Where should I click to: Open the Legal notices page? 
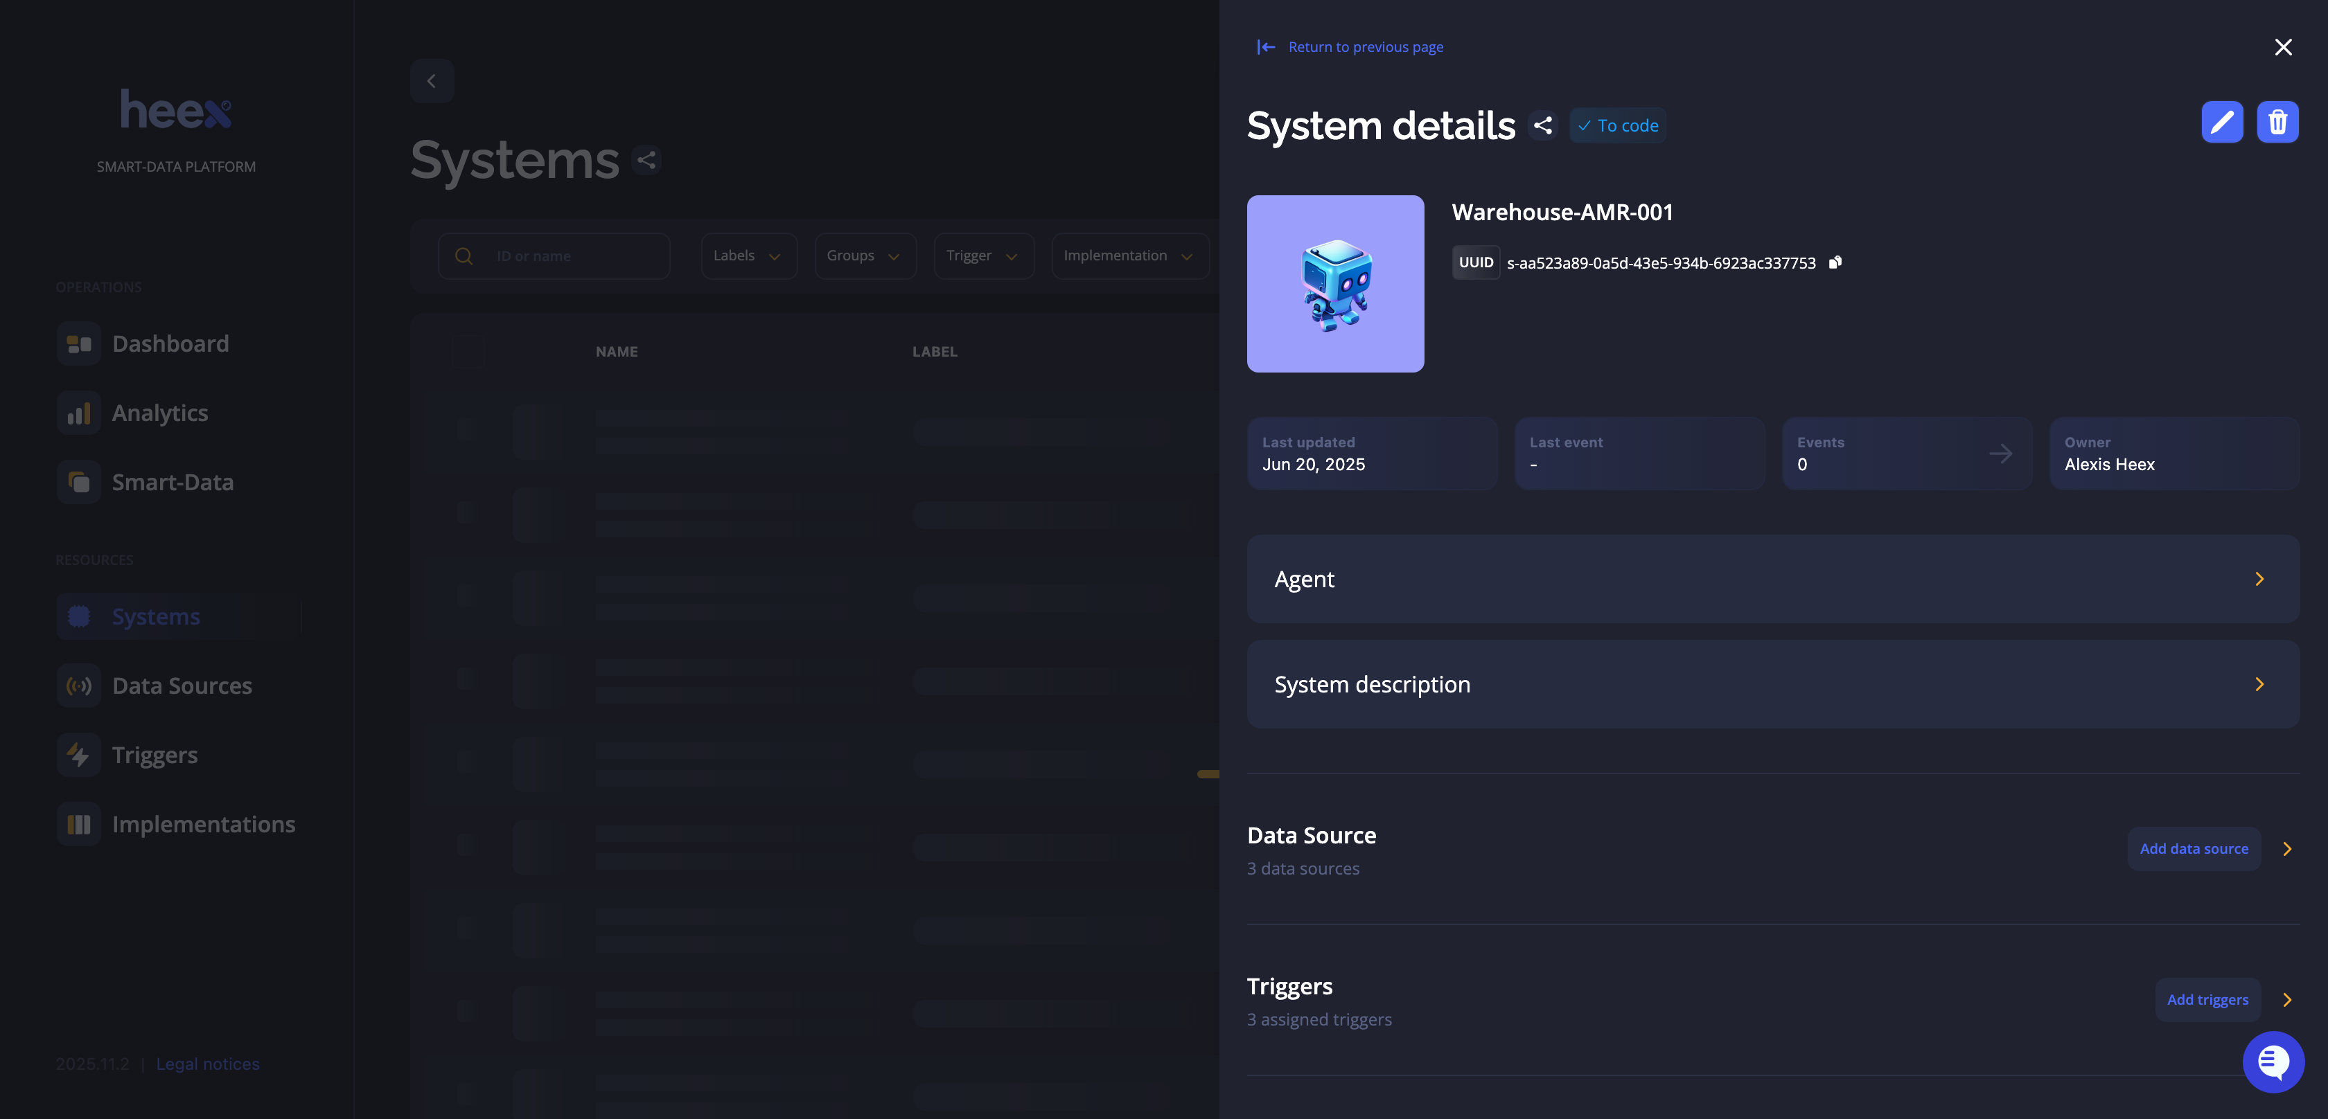point(207,1063)
